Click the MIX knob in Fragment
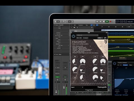The height and width of the screenshot is (101, 134). point(103,77)
